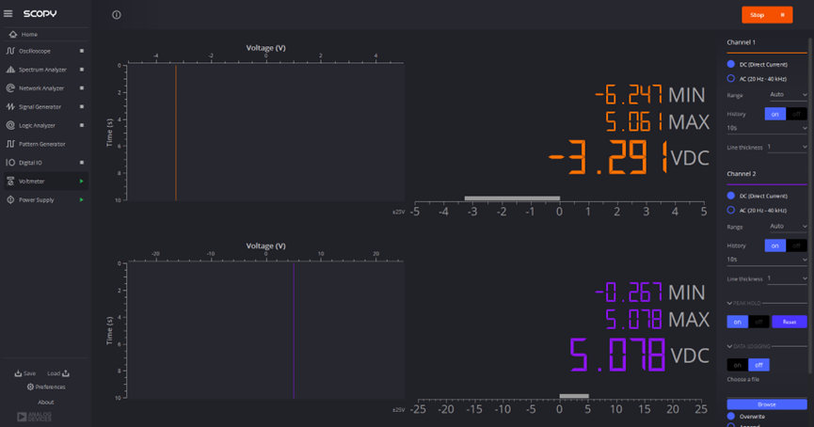The width and height of the screenshot is (814, 427).
Task: Open the Network Analyzer instrument
Action: pos(41,88)
